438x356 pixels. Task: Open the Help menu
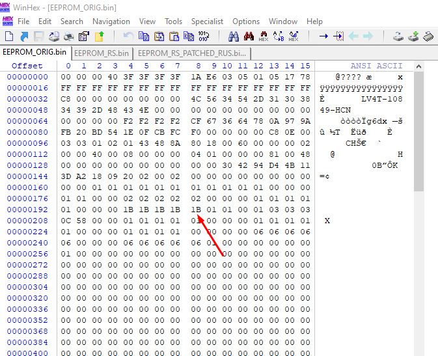pos(314,21)
